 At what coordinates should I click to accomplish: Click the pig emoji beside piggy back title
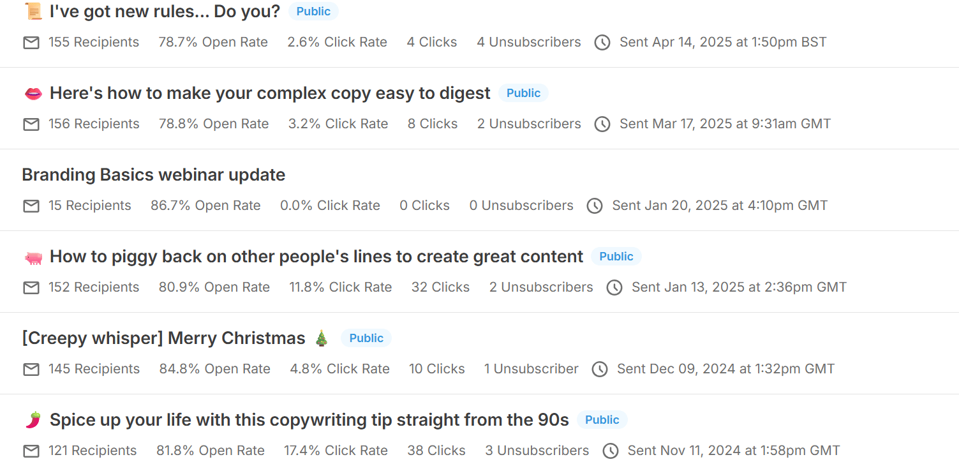pos(33,257)
